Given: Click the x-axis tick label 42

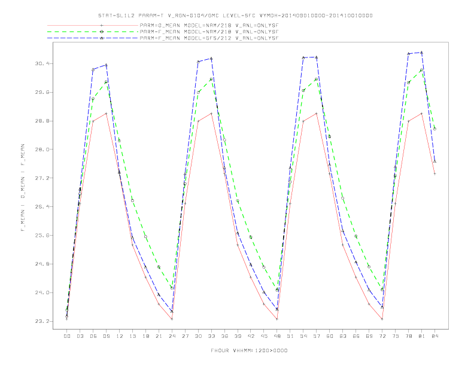Looking at the screenshot, I should click(x=251, y=336).
